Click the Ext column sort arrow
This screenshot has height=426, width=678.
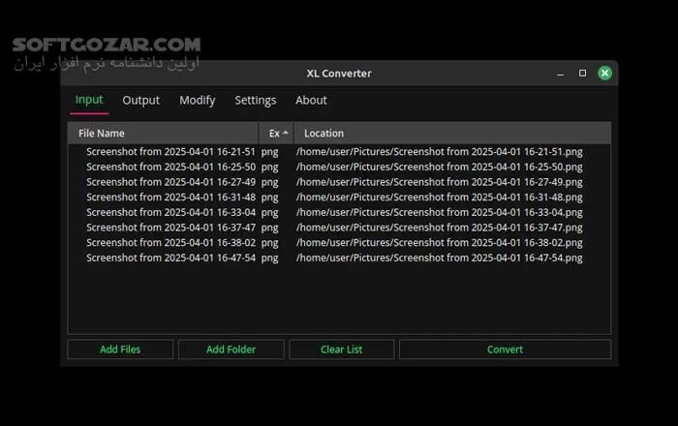coord(286,133)
